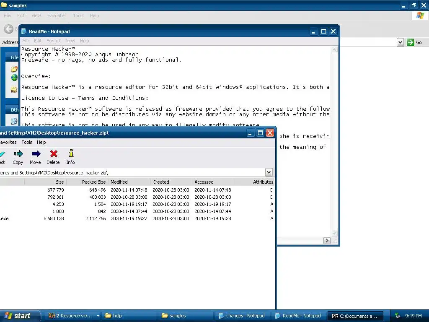Click modified date 2020-11-19 19:17
Screen dimensions: 429x322
click(129, 204)
